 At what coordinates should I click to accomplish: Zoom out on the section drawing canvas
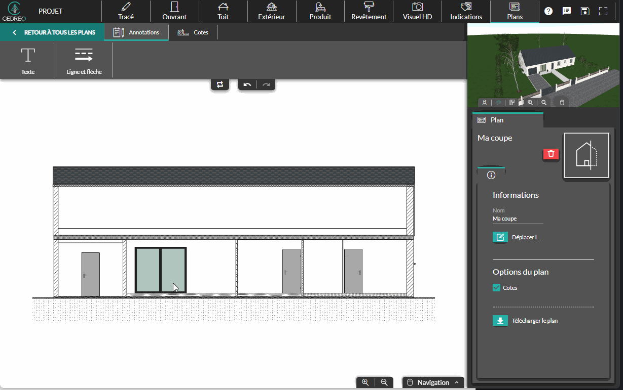(384, 382)
